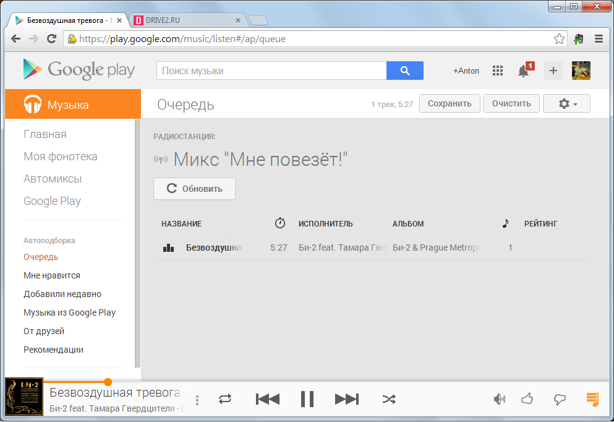
Task: Give the track a thumbs up
Action: coord(527,398)
